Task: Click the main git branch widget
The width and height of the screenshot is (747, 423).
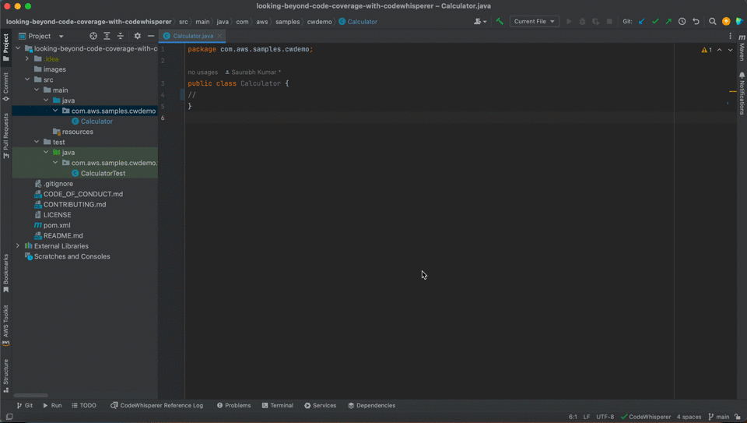Action: click(x=719, y=418)
